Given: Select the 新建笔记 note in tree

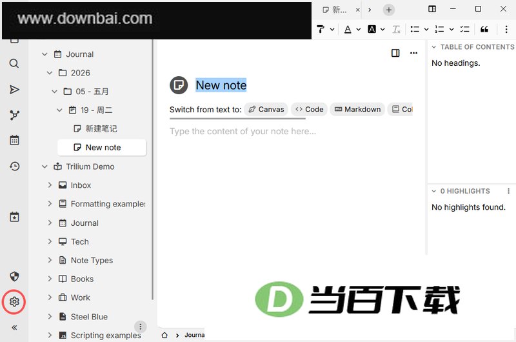Looking at the screenshot, I should click(101, 128).
